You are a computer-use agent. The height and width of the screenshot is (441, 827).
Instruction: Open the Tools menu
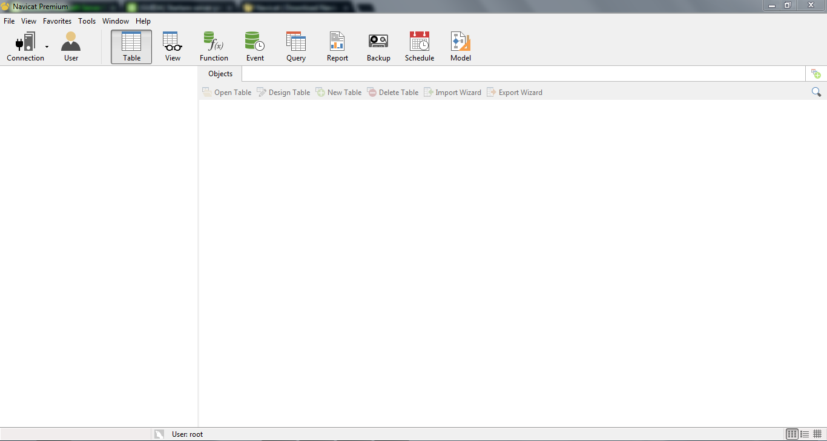click(x=87, y=21)
